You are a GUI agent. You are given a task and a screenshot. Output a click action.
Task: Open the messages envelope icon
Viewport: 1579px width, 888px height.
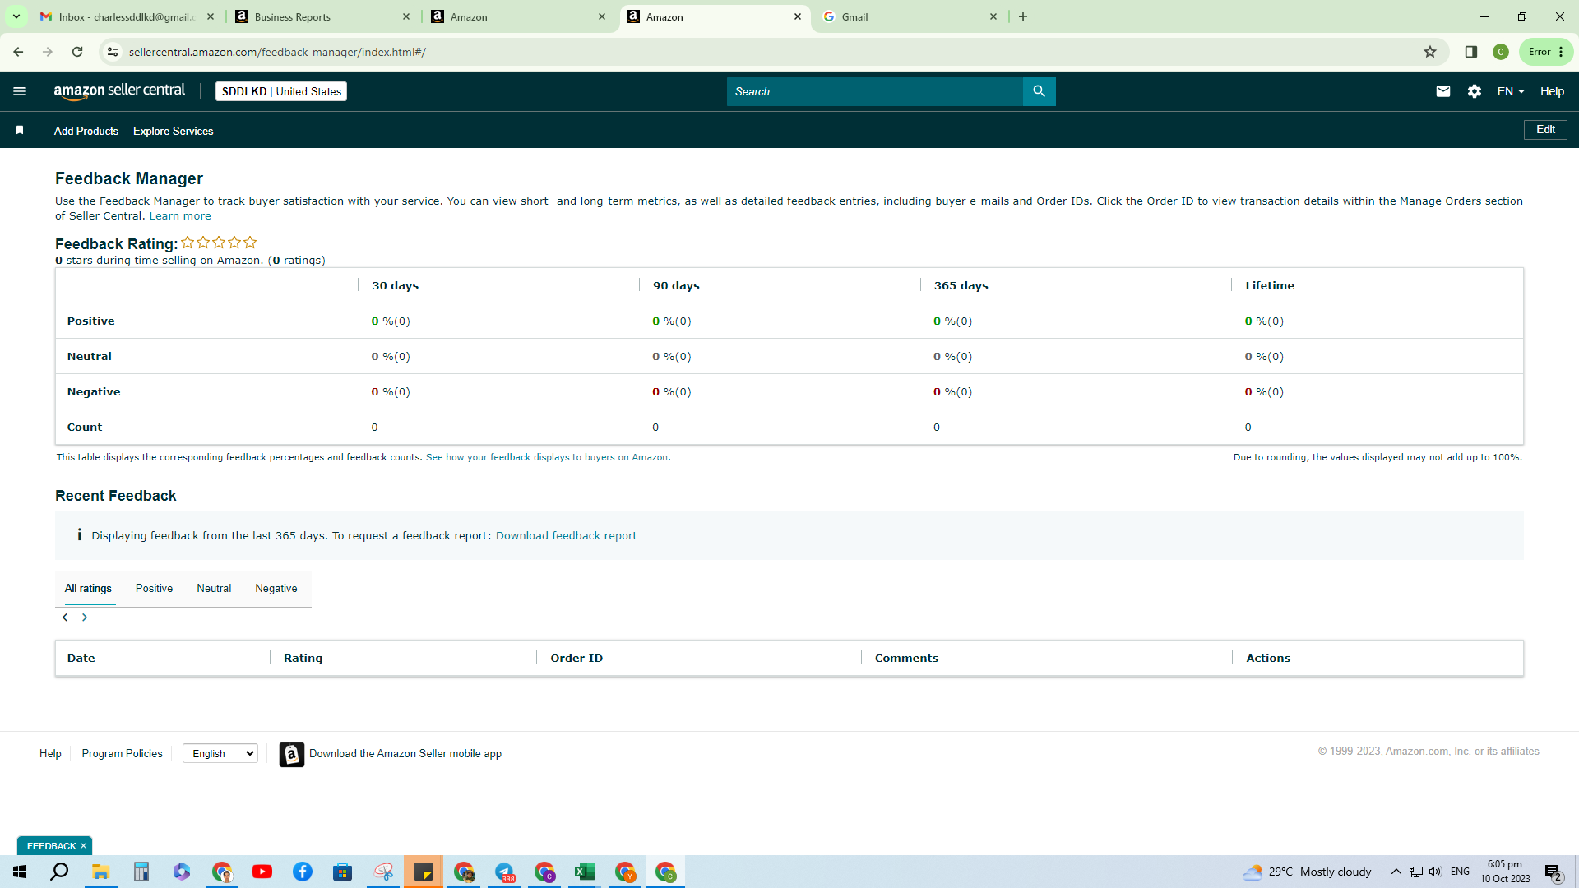tap(1442, 91)
